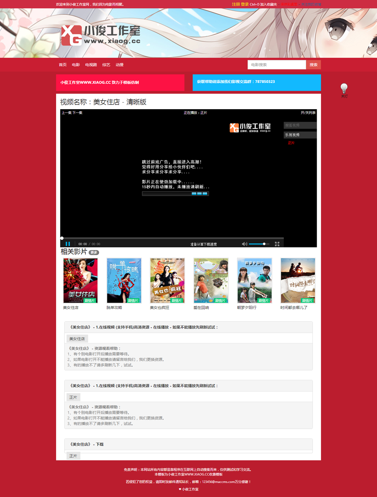Click 关注我的微博 link at top
The width and height of the screenshot is (377, 497).
[311, 4]
